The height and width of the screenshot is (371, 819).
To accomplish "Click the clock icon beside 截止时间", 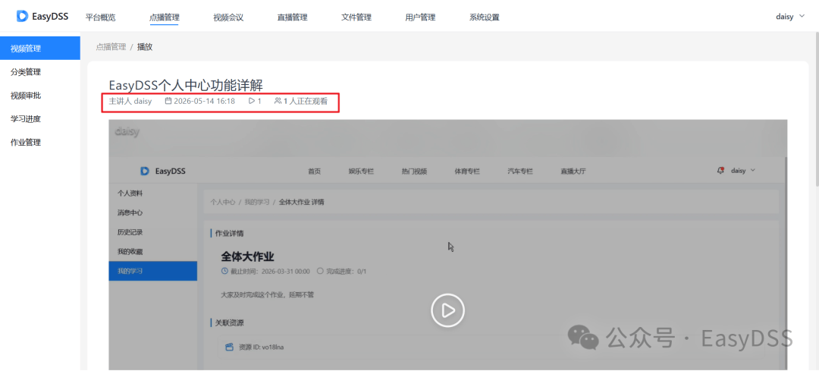I will click(225, 271).
